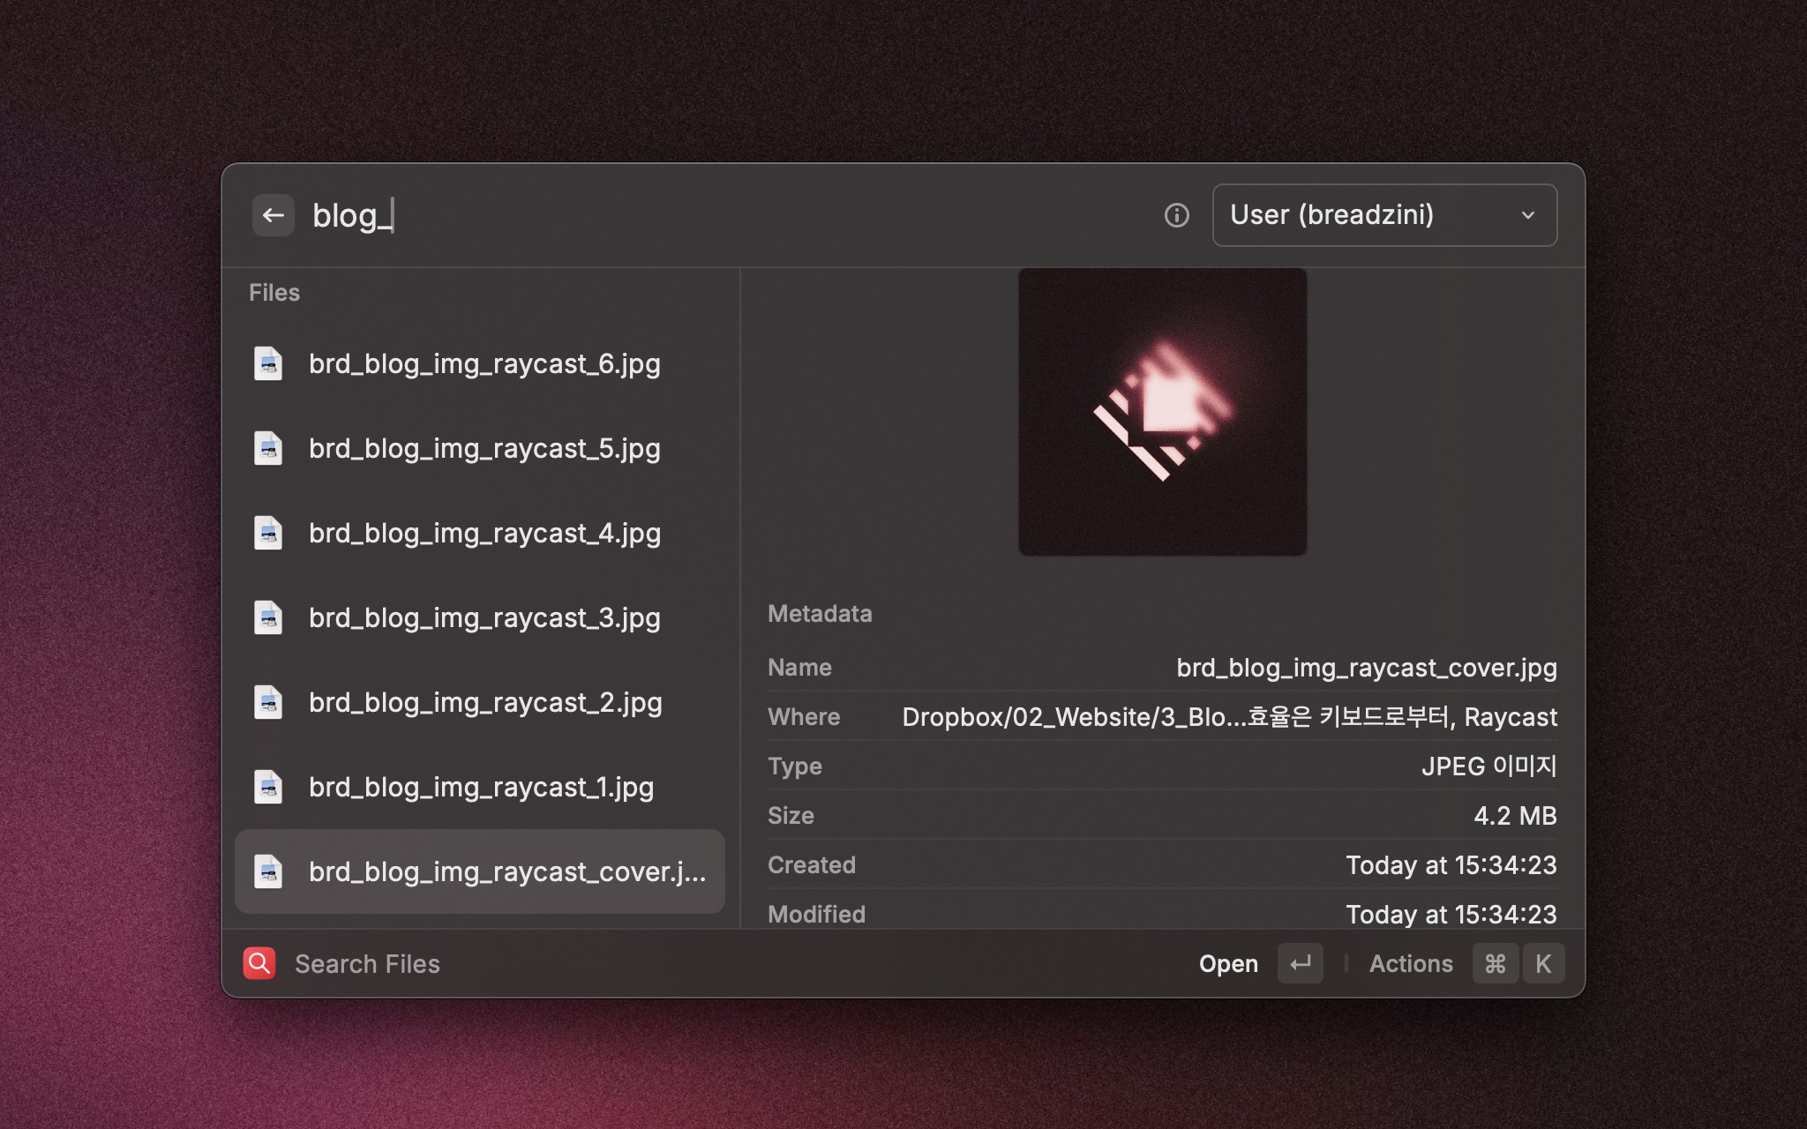Click file icon for brd_blog_img_raycast_6.jpg
1807x1129 pixels.
(x=268, y=363)
